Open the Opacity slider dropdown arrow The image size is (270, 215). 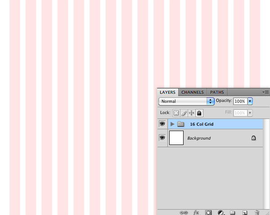tap(250, 101)
